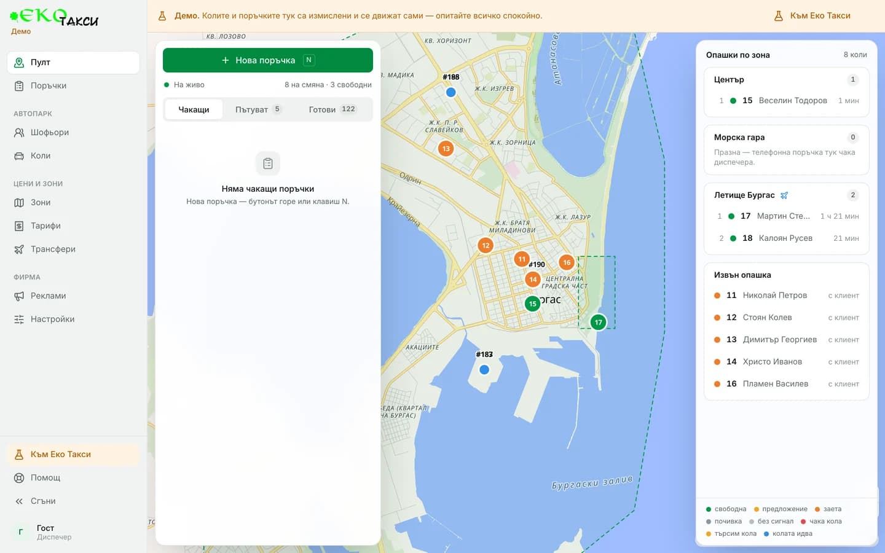
Task: Switch to the Готови tab
Action: point(332,109)
